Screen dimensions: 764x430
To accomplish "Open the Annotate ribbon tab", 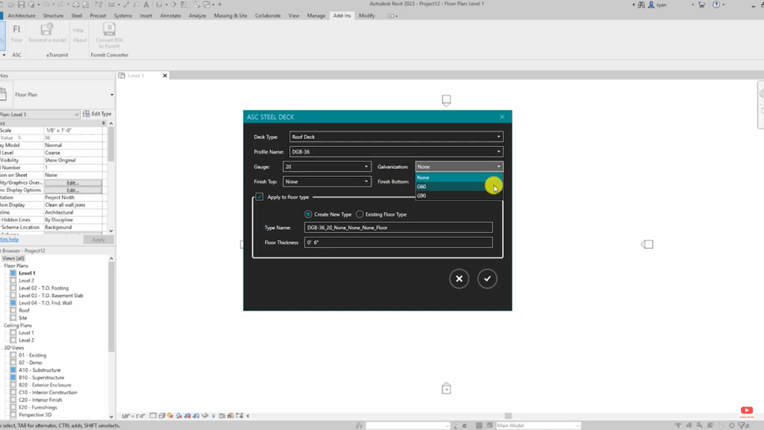I will [x=169, y=14].
